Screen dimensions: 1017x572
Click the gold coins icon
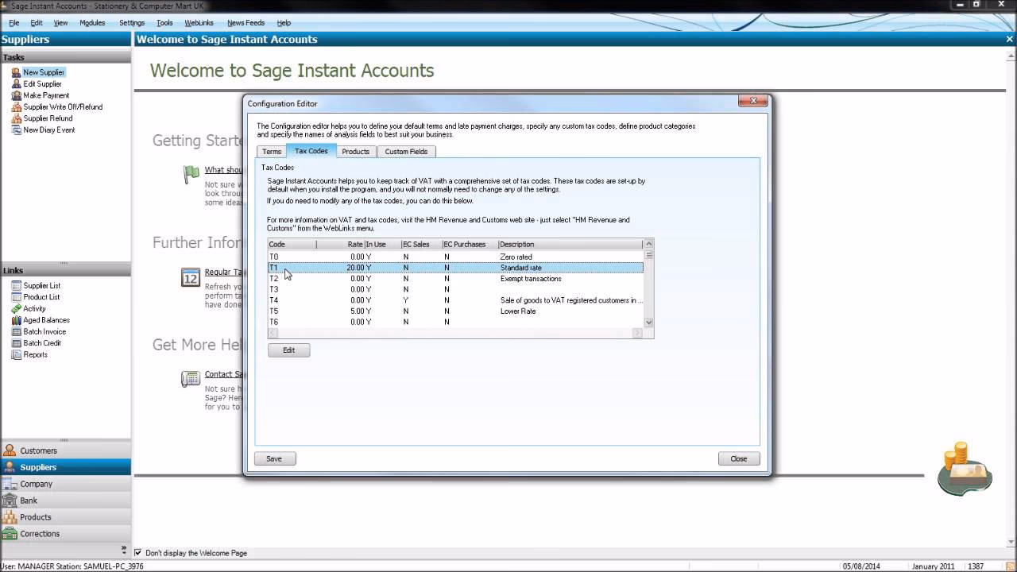pos(965,469)
